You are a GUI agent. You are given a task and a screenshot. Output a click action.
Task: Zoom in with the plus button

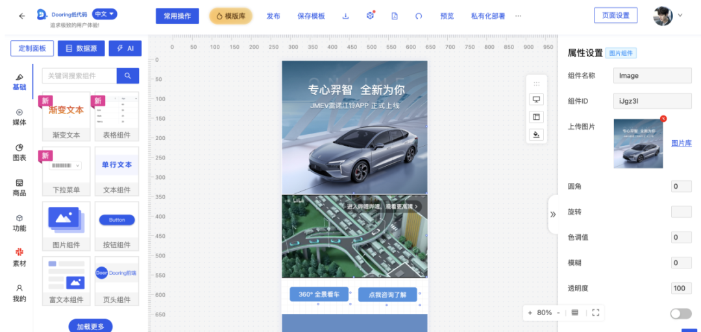530,313
